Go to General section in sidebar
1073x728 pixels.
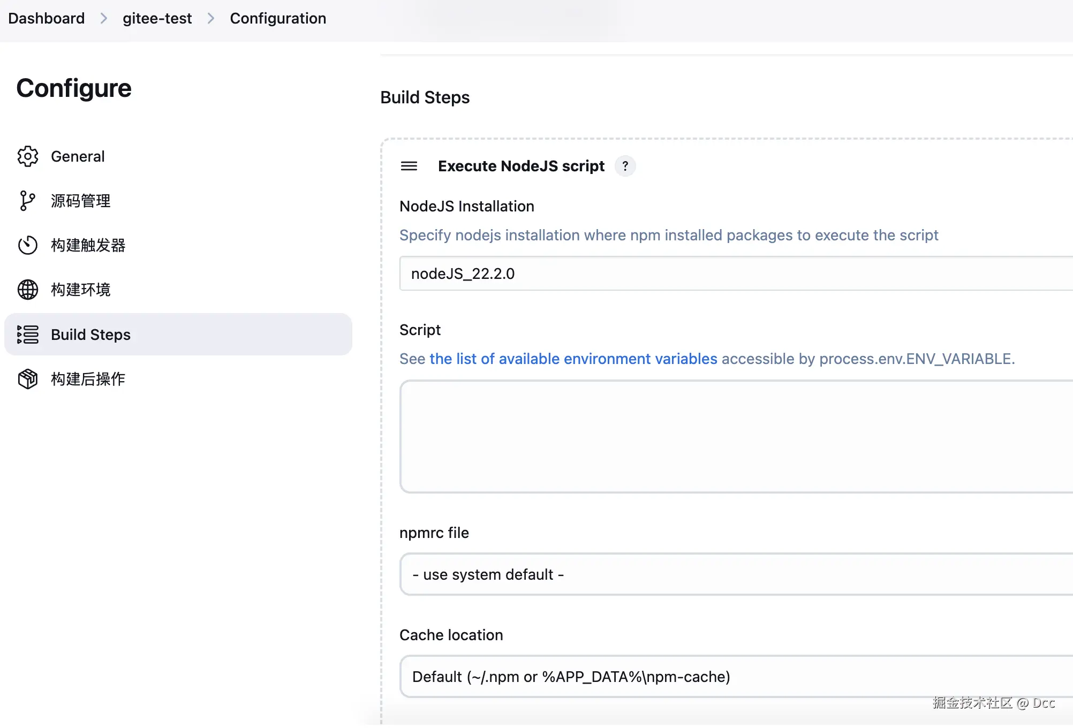pos(78,156)
